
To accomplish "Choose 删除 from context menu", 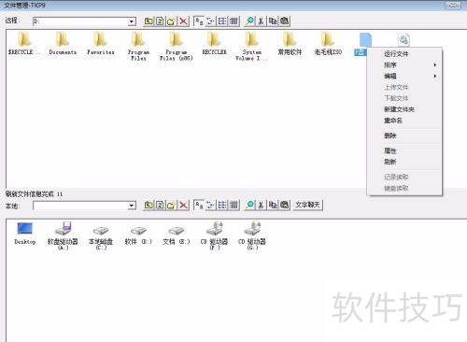I will [404, 135].
